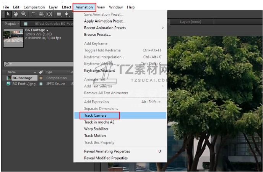Expand the Recent Animation Presets submenu
This screenshot has width=263, height=172.
(x=163, y=28)
